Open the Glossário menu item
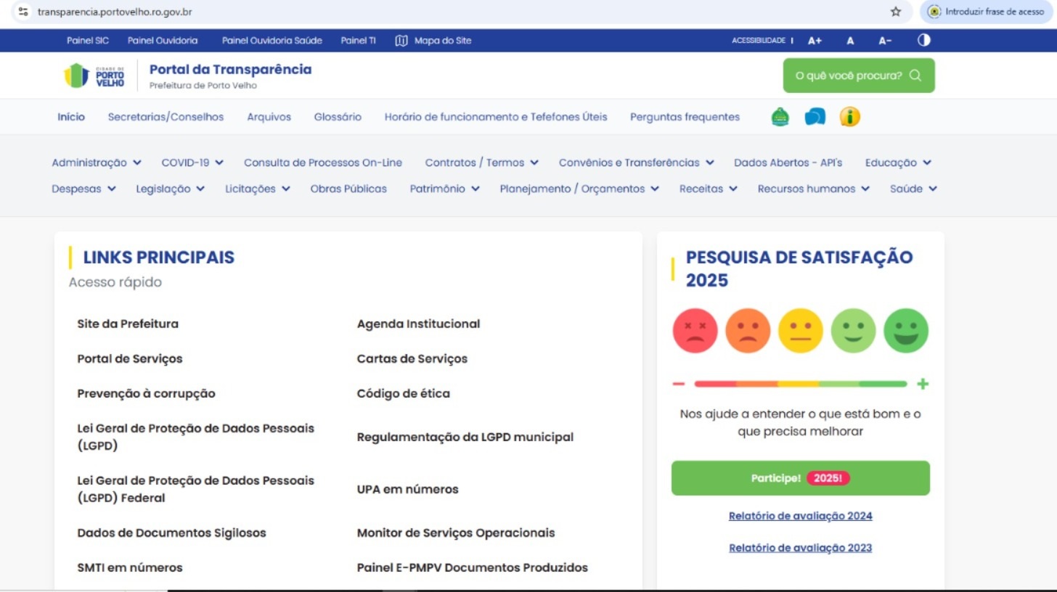Screen dimensions: 1057x592 pos(338,117)
